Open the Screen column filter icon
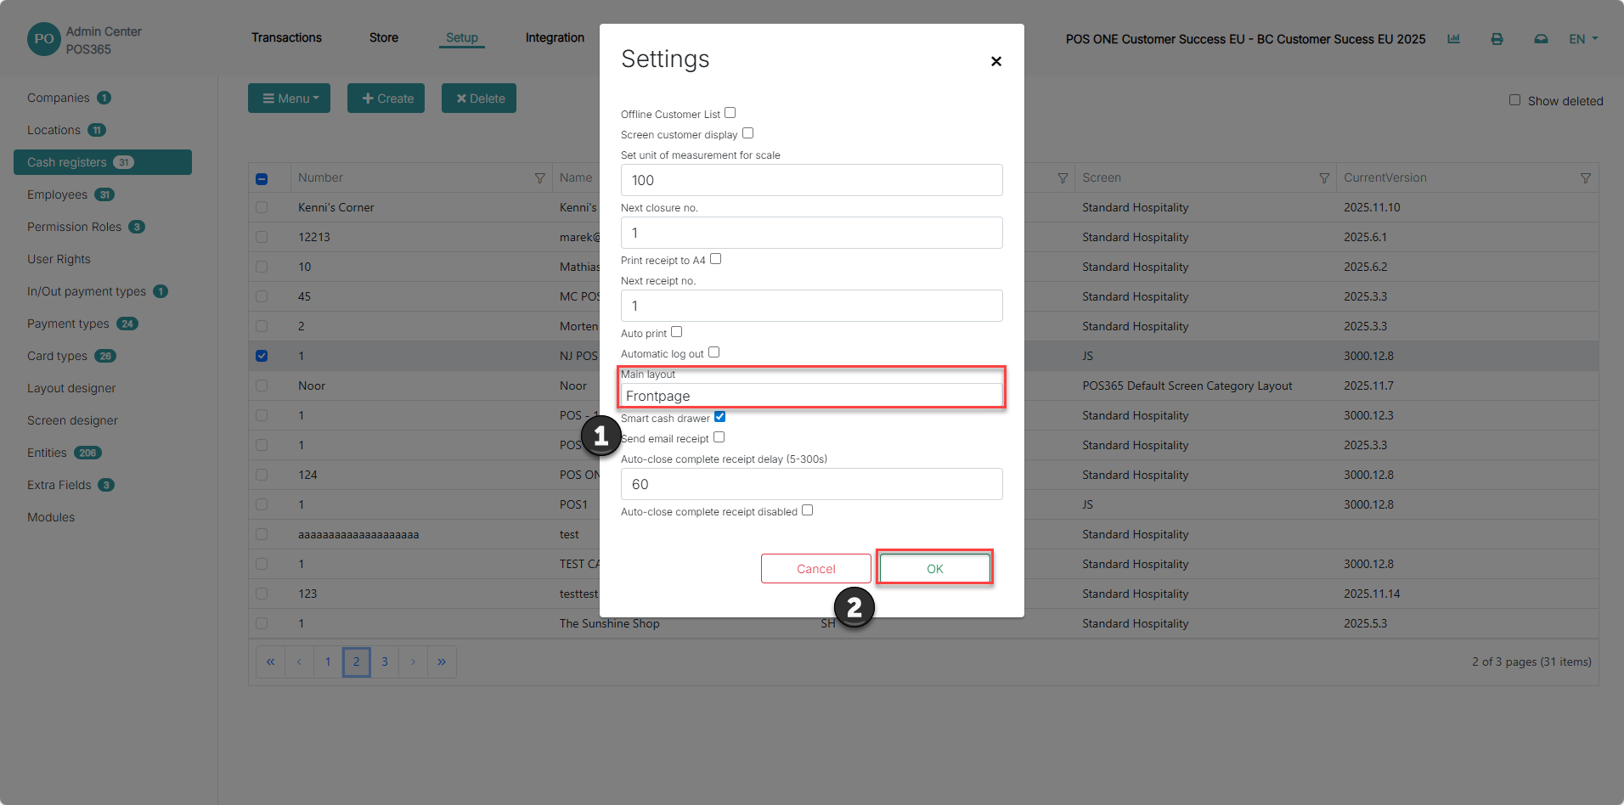Image resolution: width=1624 pixels, height=805 pixels. [1324, 178]
